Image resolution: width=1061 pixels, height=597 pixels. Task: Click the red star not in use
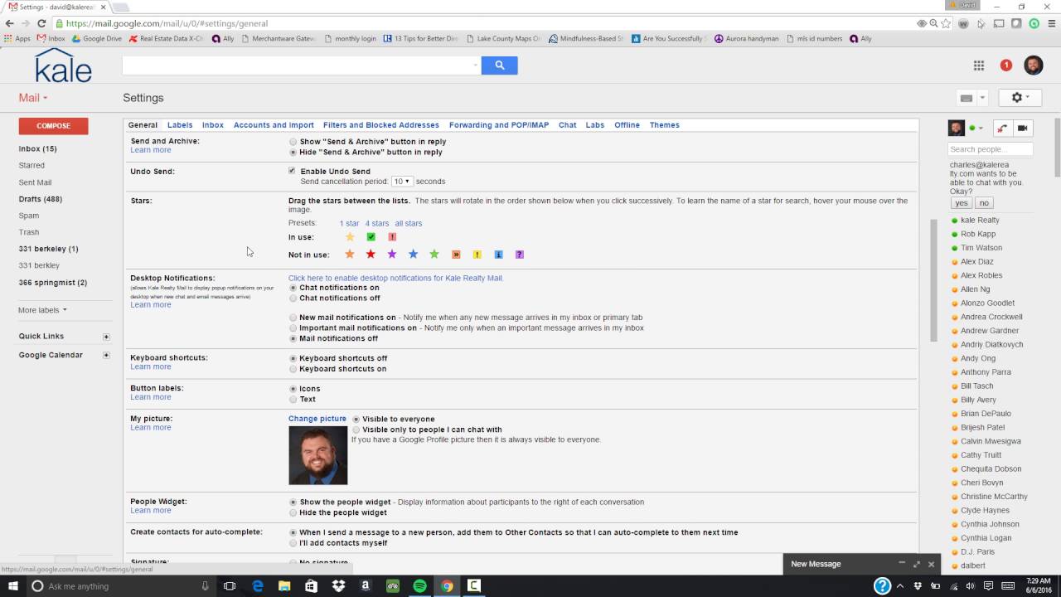(371, 255)
